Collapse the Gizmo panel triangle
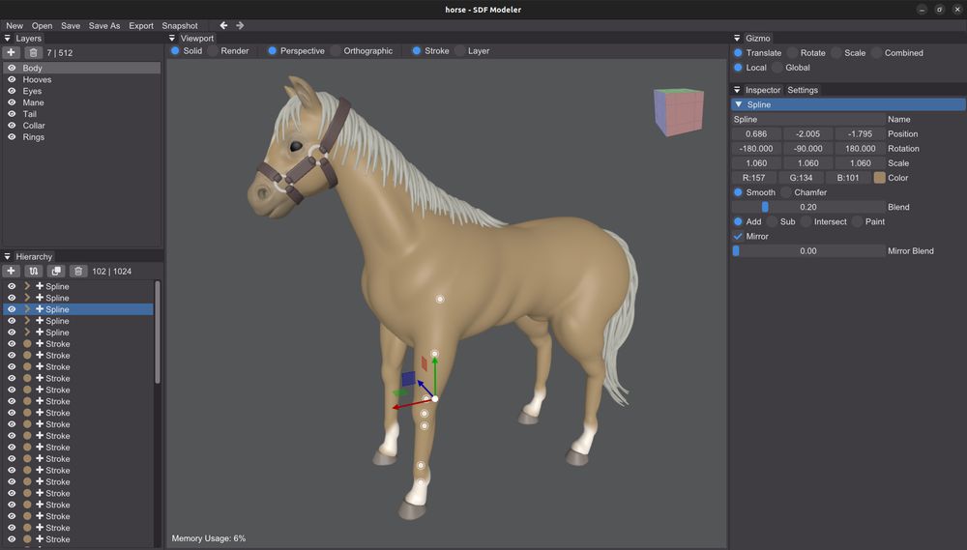The height and width of the screenshot is (550, 967). pyautogui.click(x=737, y=38)
